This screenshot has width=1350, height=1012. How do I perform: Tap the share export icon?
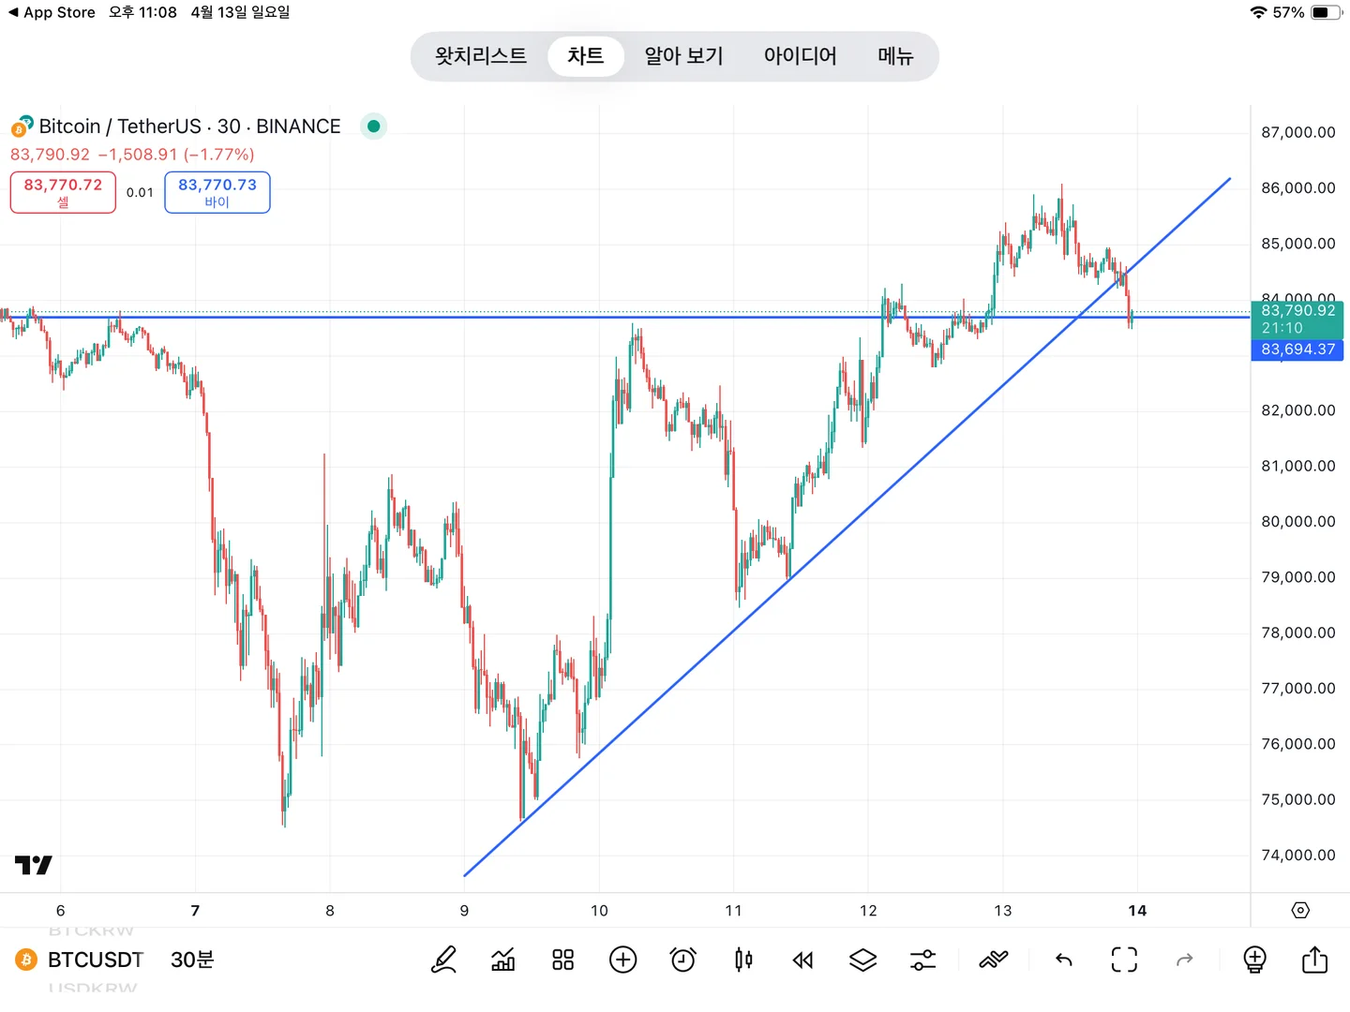pos(1314,960)
